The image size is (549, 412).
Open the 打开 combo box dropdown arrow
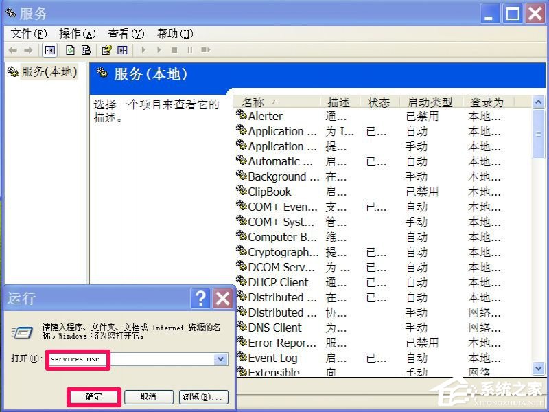tap(220, 358)
